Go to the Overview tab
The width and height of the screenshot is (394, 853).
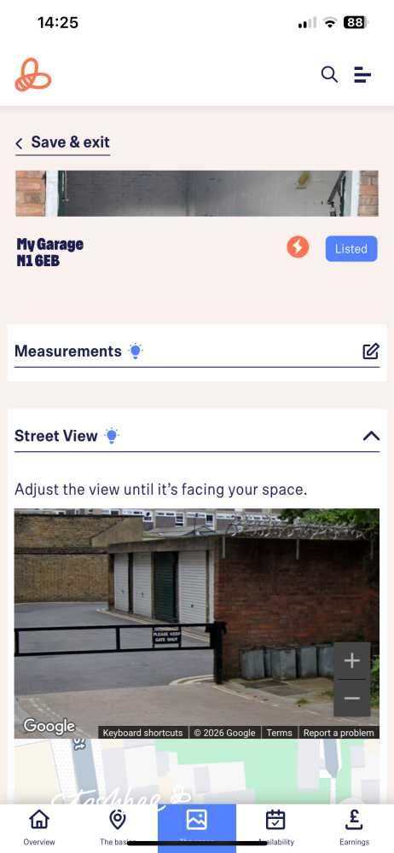coord(39,827)
